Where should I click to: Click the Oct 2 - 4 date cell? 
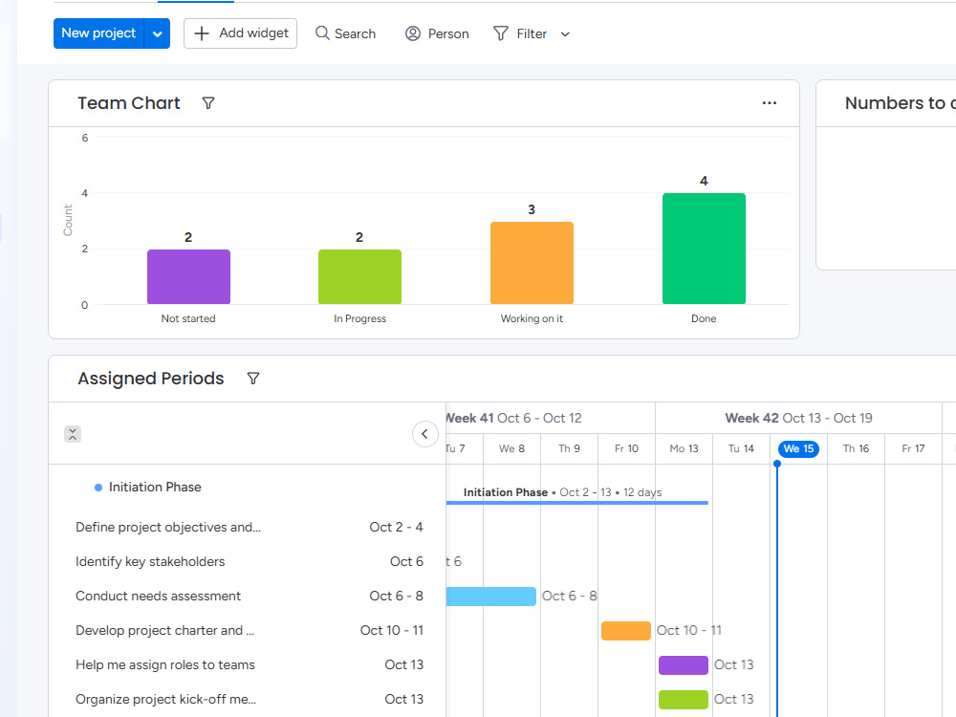(x=397, y=528)
